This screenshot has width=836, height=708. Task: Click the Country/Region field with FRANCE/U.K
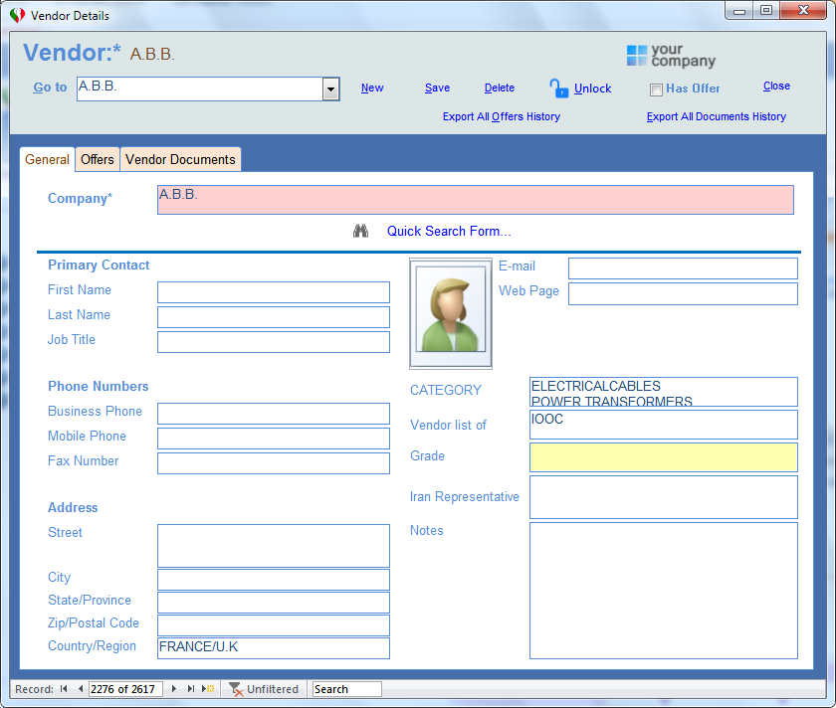click(274, 648)
